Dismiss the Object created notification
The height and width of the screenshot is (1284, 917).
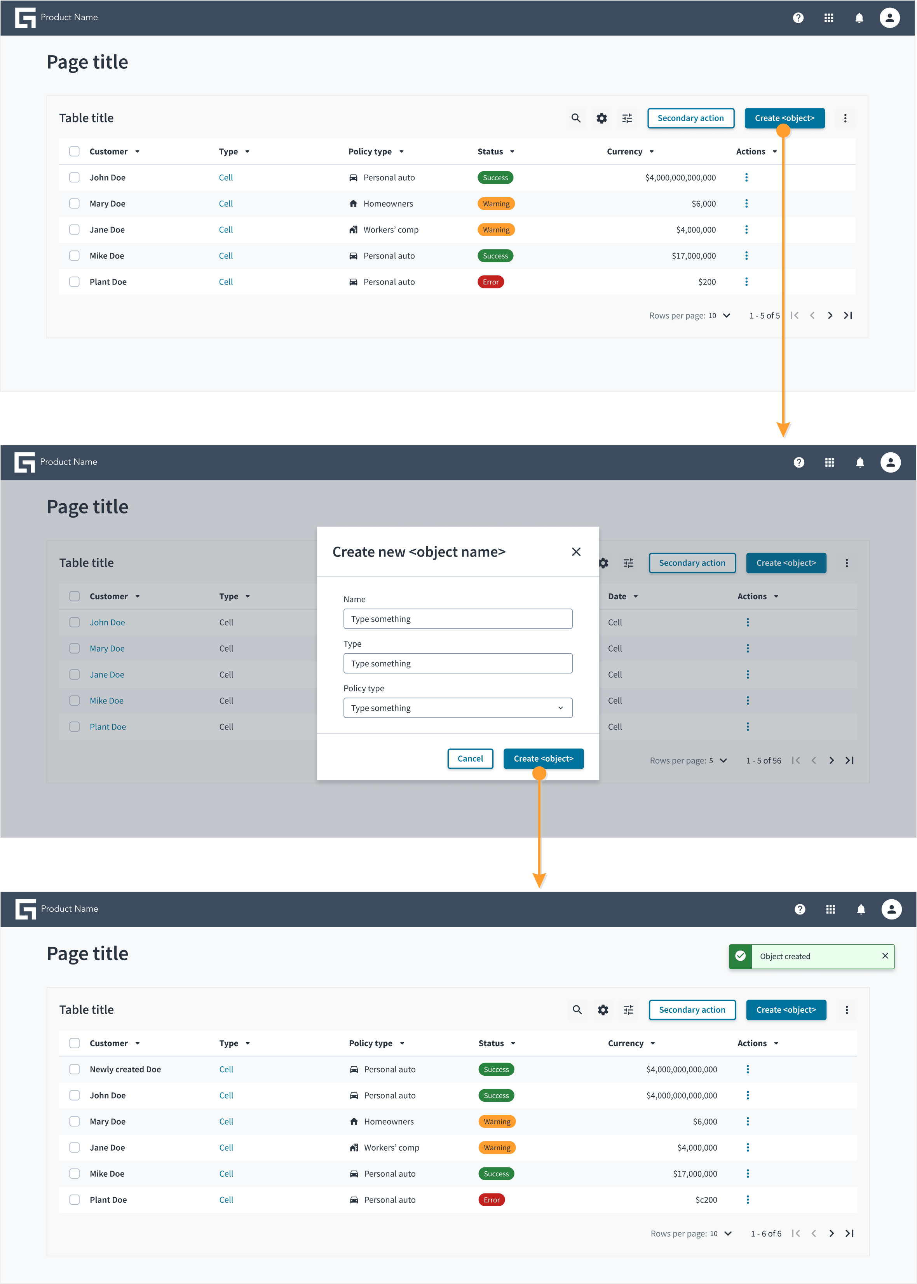point(885,956)
